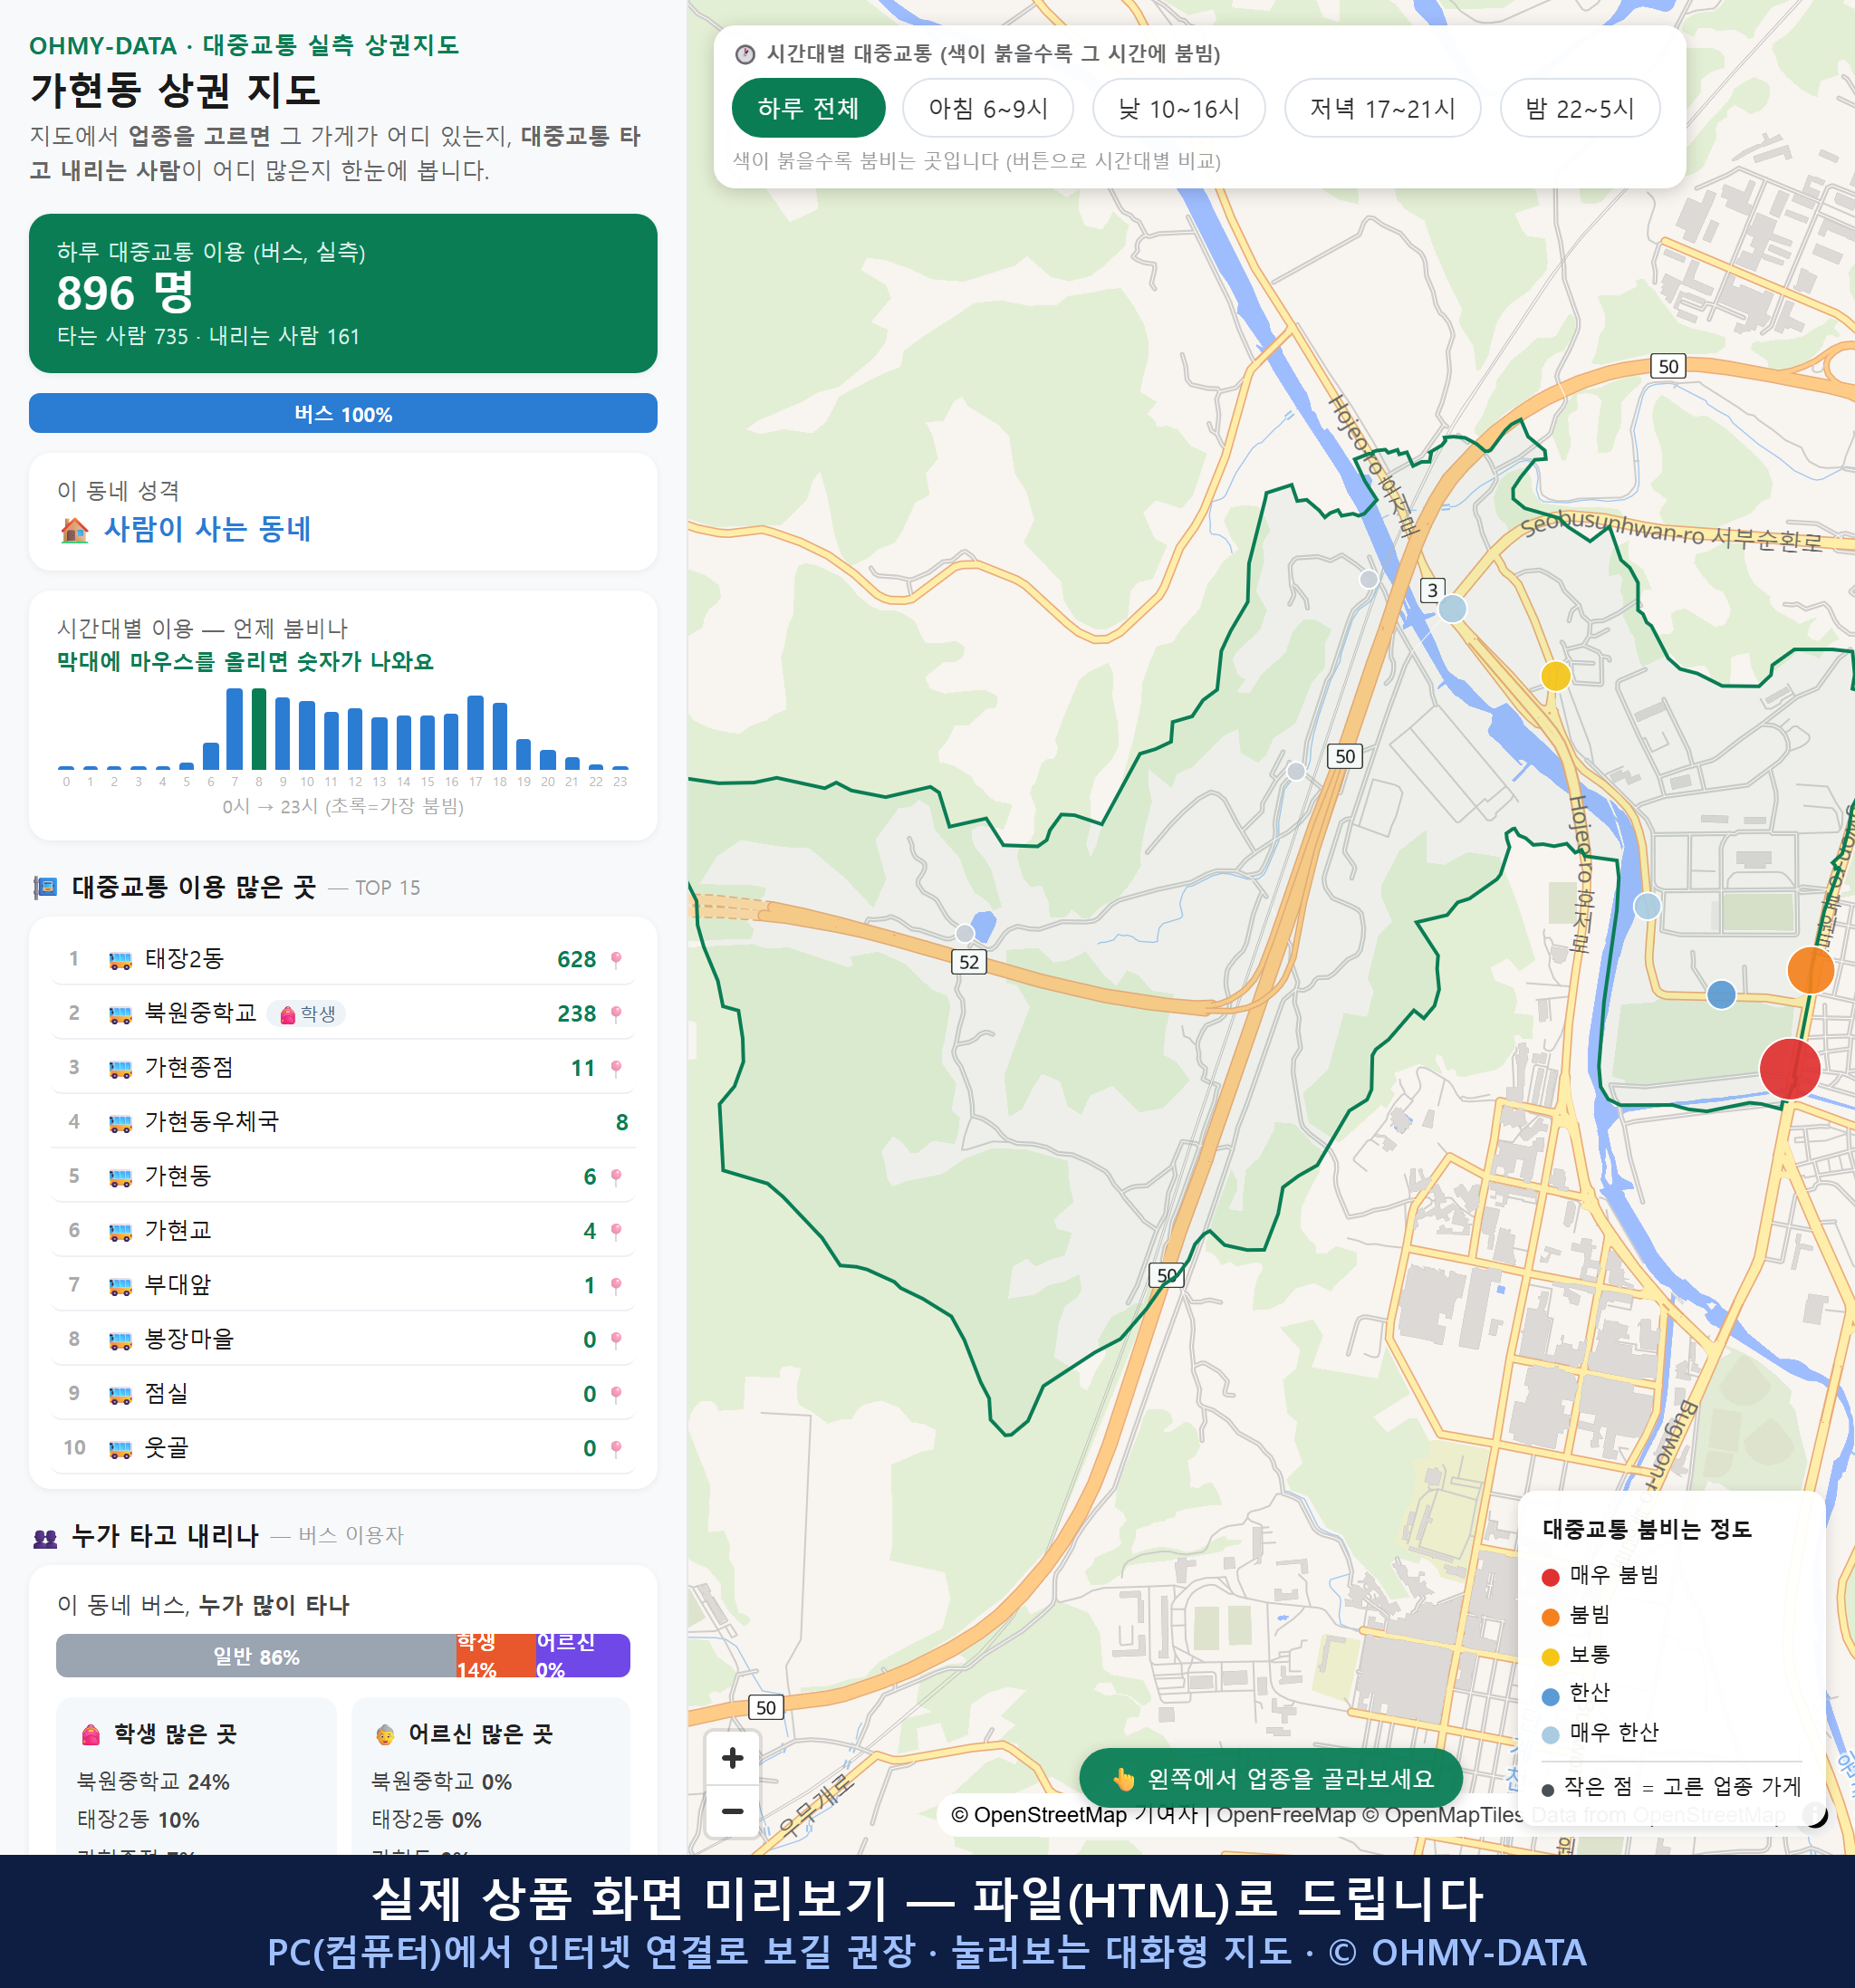1855x1988 pixels.
Task: Open the OpenStreetMap attribution link
Action: point(1074,1814)
